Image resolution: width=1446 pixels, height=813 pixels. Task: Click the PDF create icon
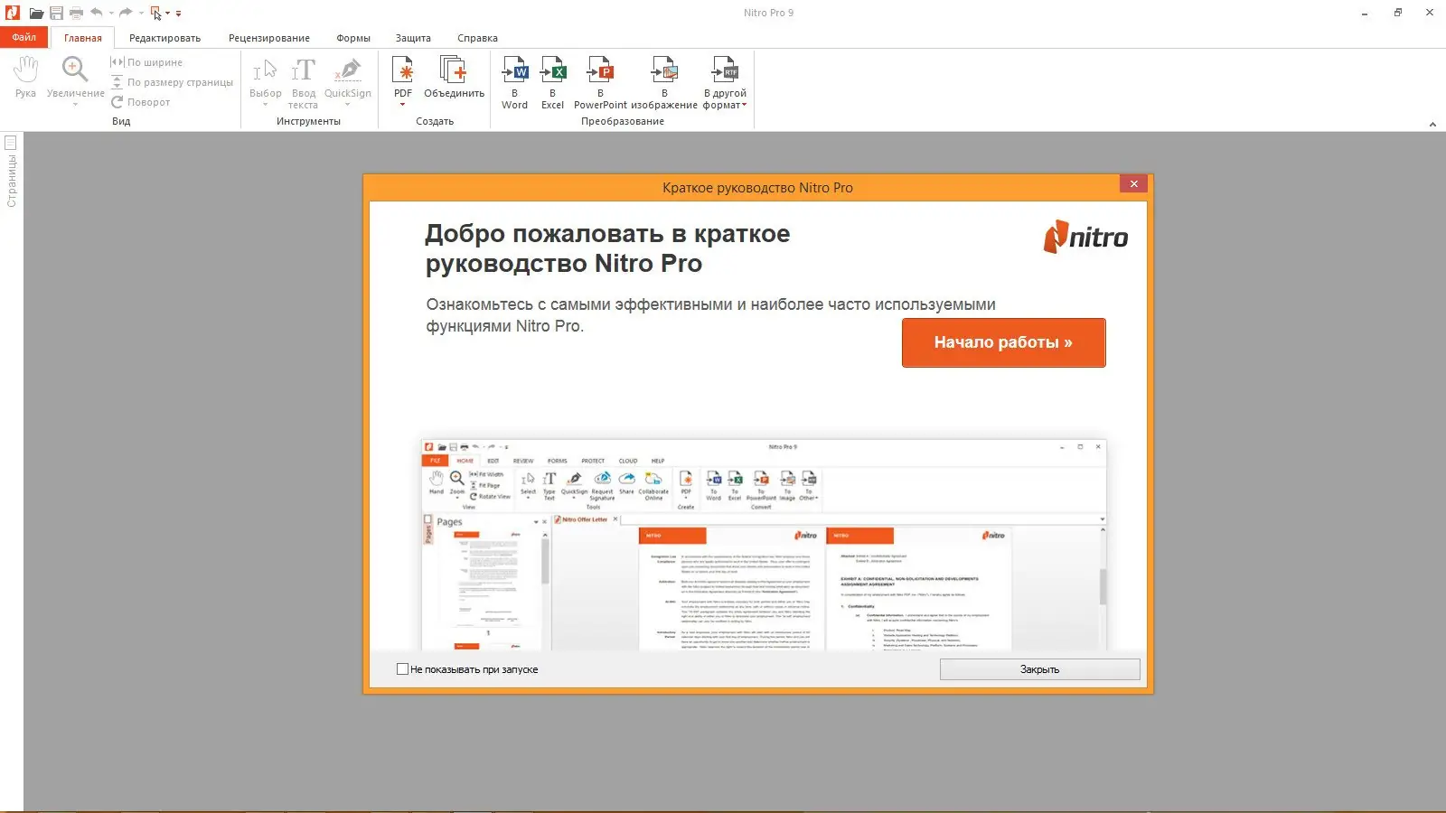[x=403, y=70]
